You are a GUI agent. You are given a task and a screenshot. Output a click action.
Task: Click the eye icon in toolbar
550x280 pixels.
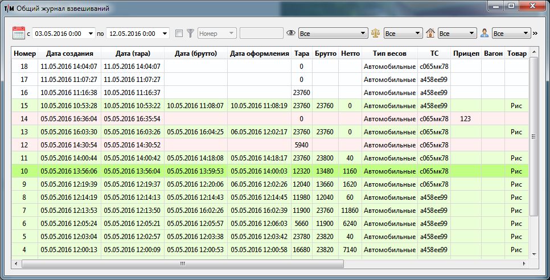click(291, 33)
